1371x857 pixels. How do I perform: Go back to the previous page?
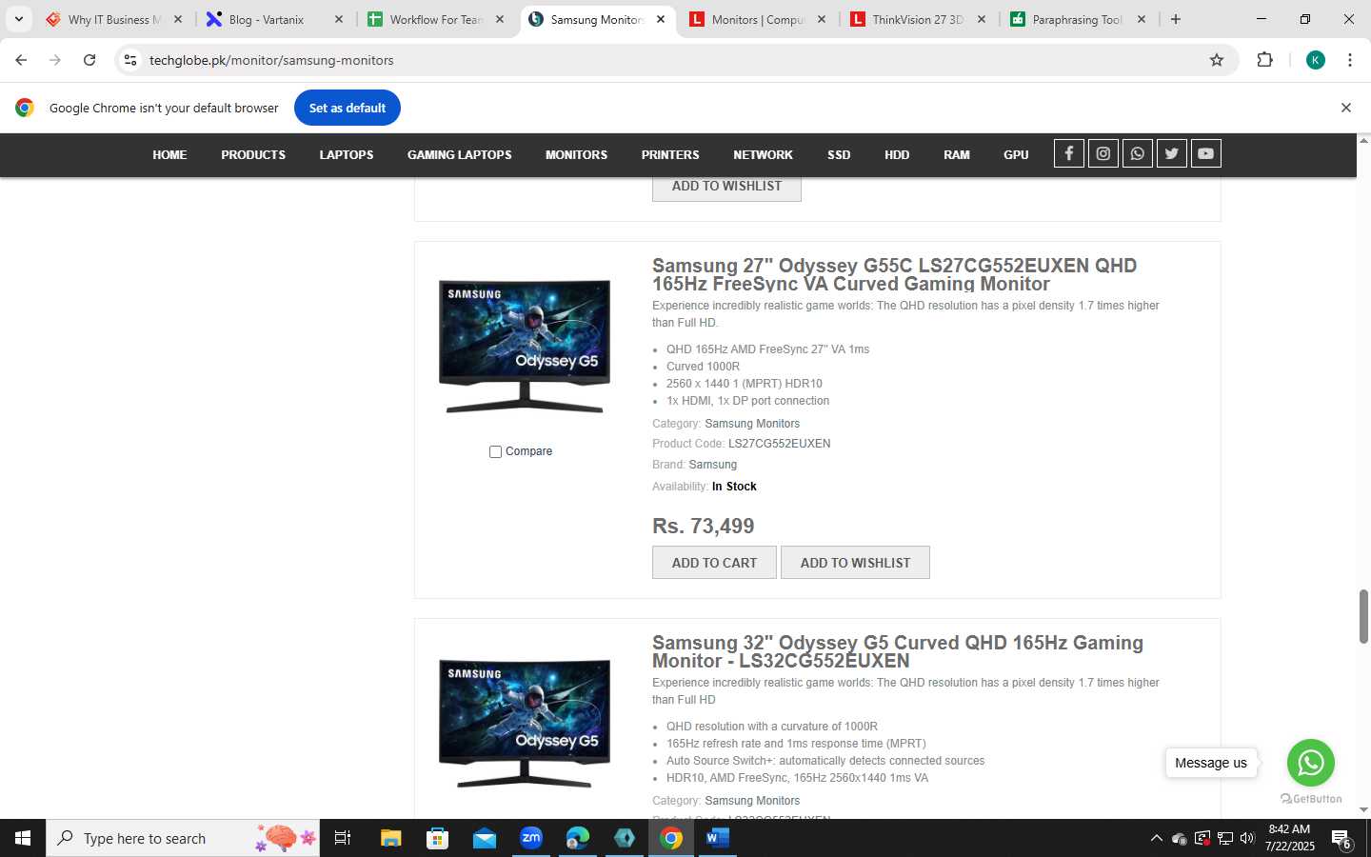point(21,60)
